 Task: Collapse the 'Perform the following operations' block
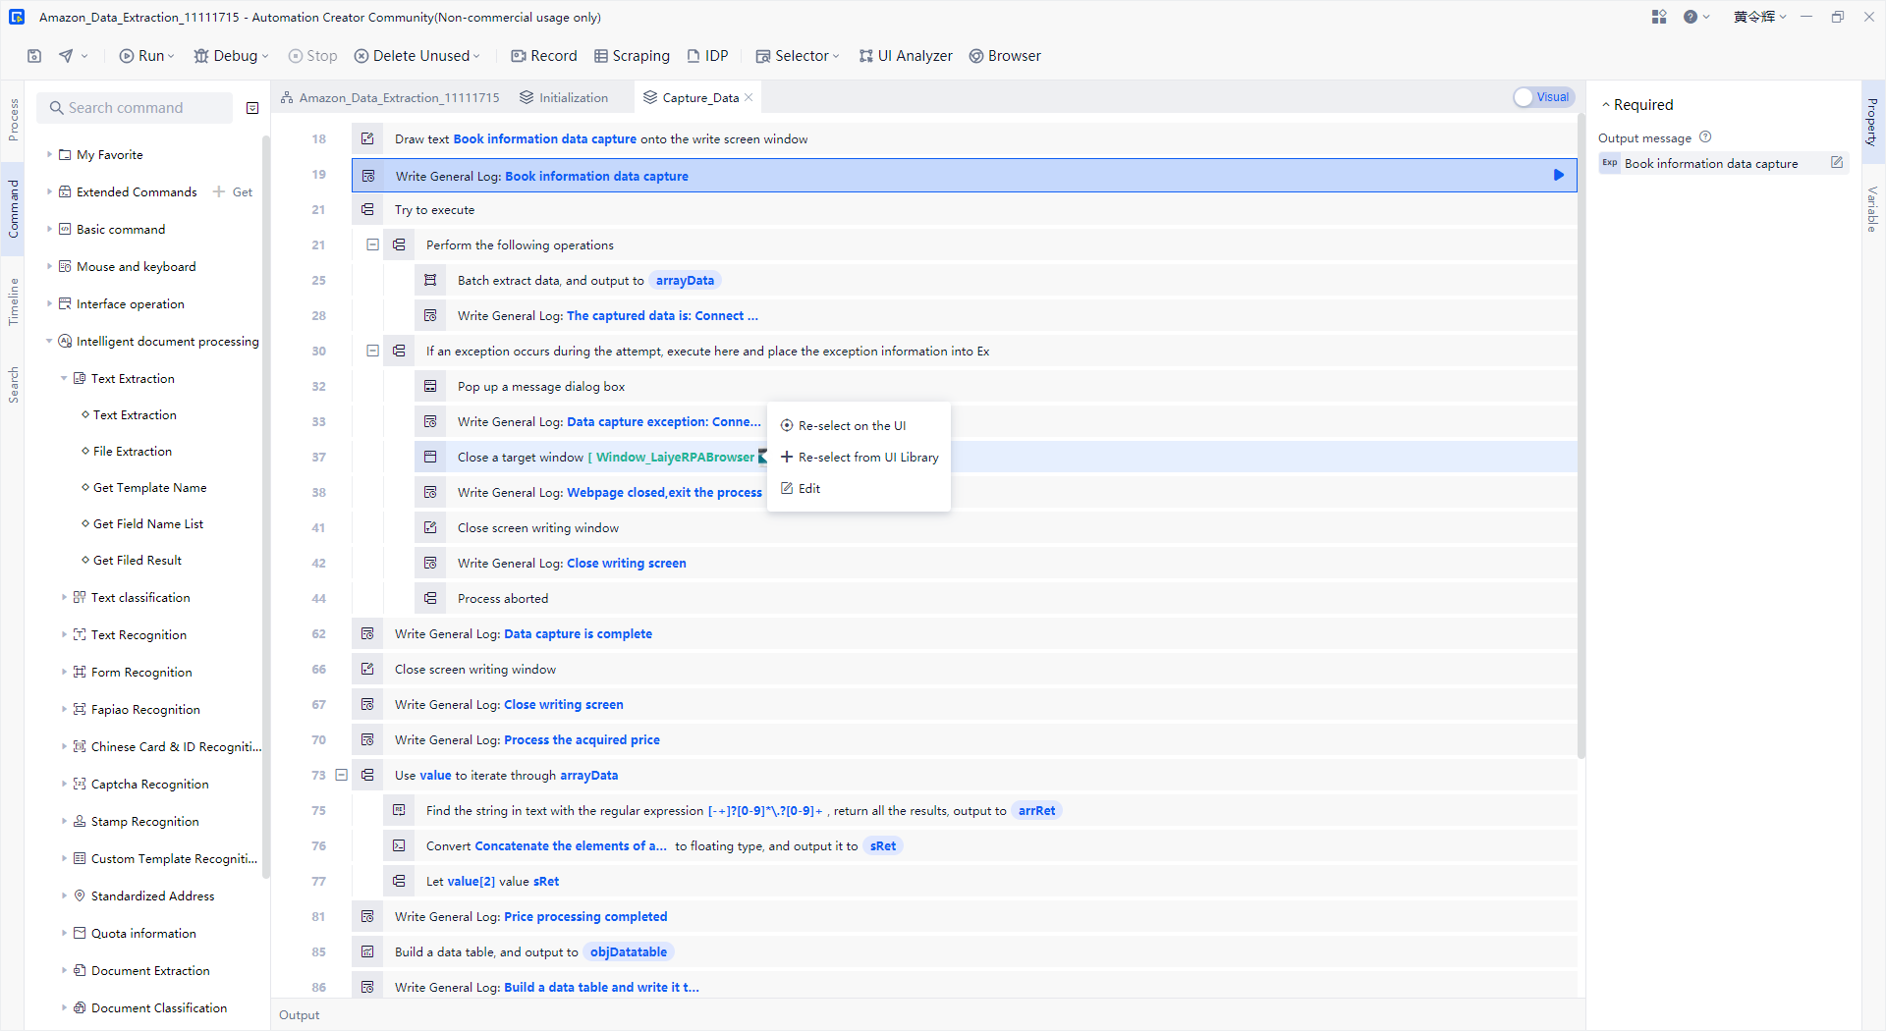372,244
